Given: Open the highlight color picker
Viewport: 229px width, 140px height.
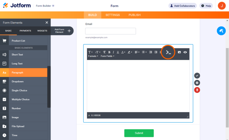Looking at the screenshot, I should pyautogui.click(x=130, y=52).
